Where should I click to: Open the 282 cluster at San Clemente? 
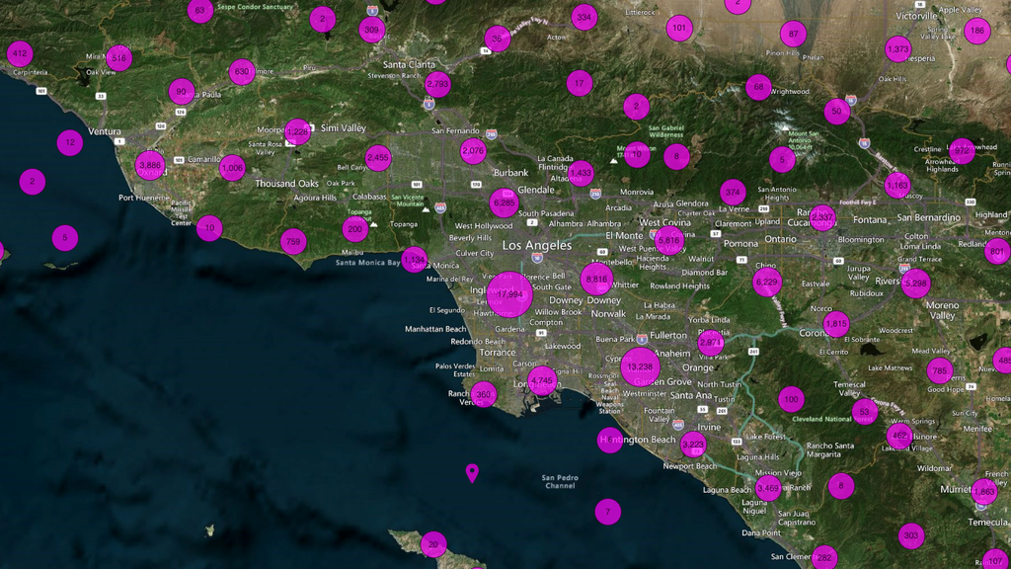(x=824, y=557)
